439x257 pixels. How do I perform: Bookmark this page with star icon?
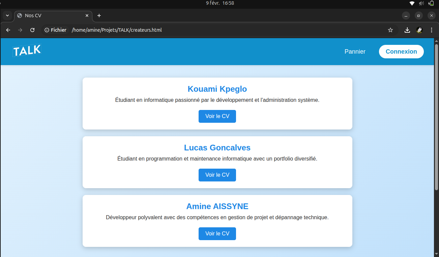click(x=390, y=30)
